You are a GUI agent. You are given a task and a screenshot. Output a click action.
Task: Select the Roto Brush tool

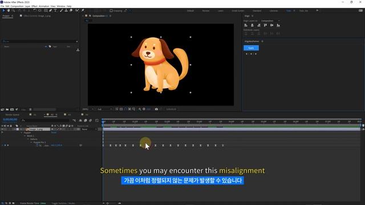coord(77,10)
